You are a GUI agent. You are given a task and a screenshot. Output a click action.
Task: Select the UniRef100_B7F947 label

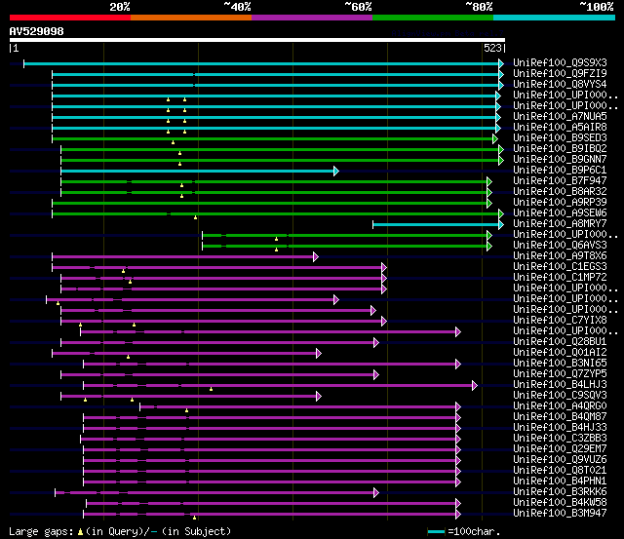[x=560, y=180]
